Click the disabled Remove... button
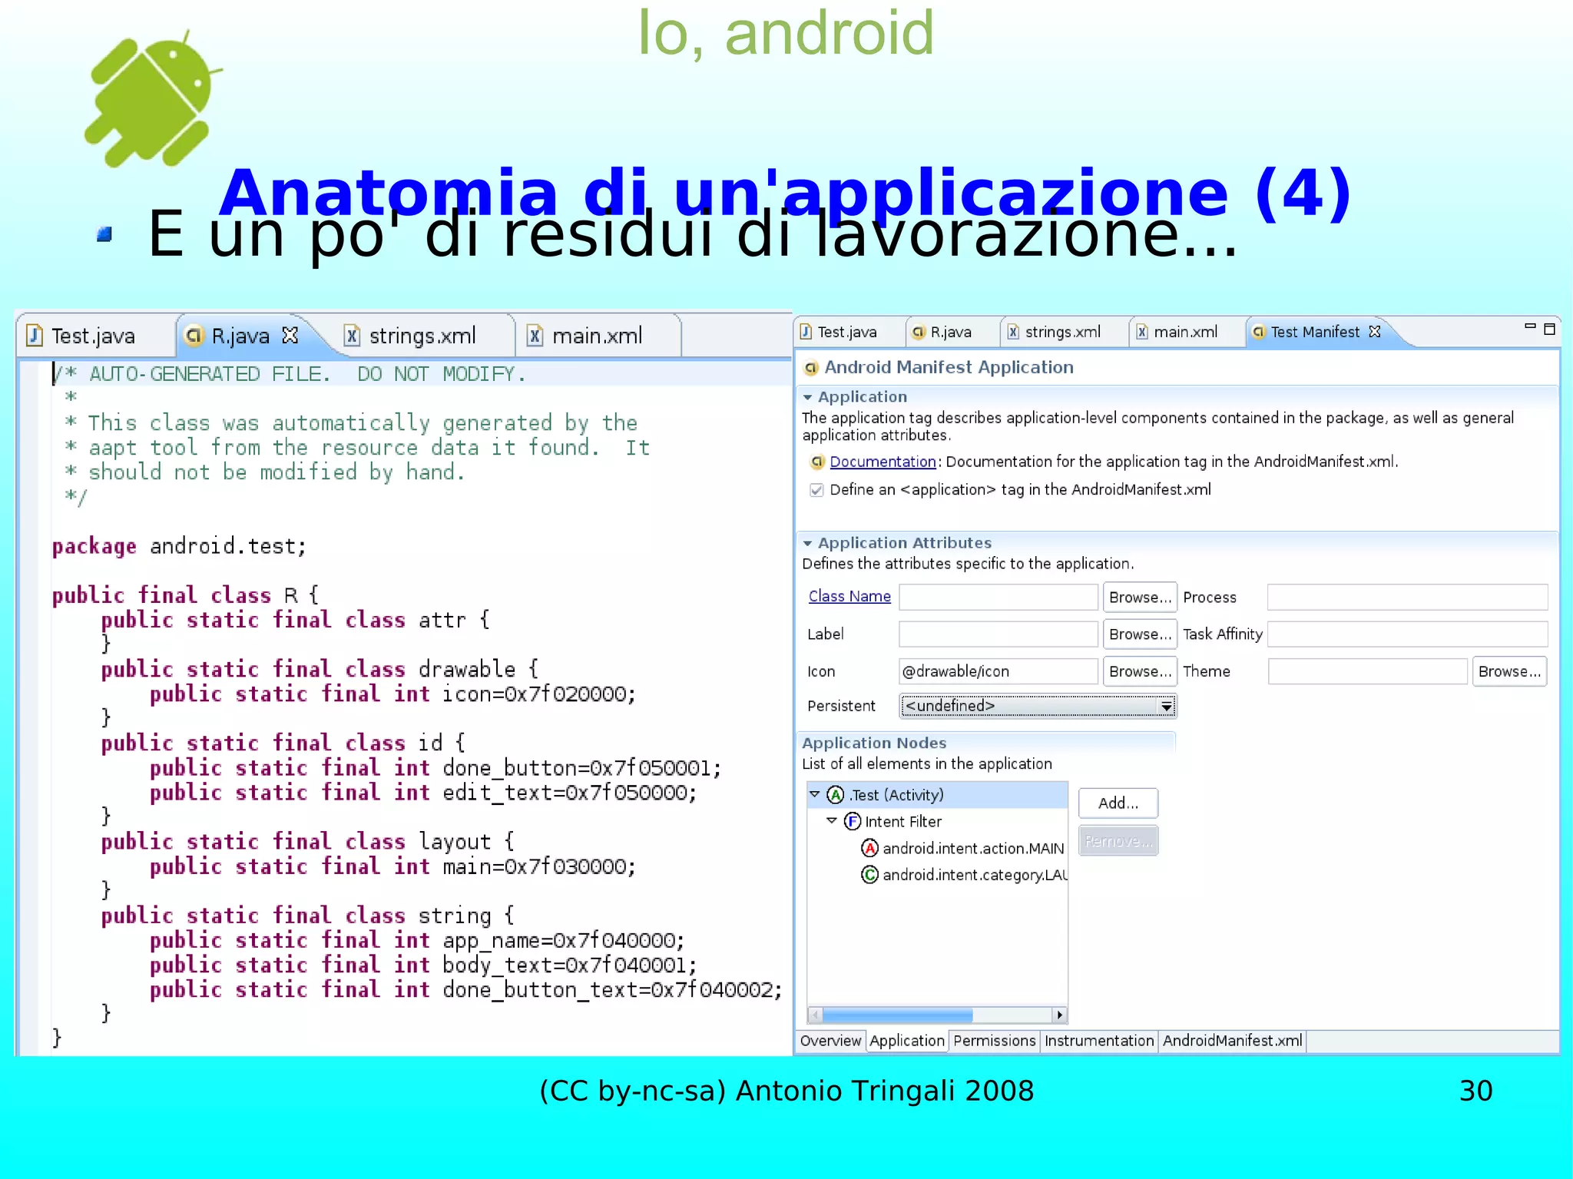The width and height of the screenshot is (1573, 1179). coord(1118,841)
